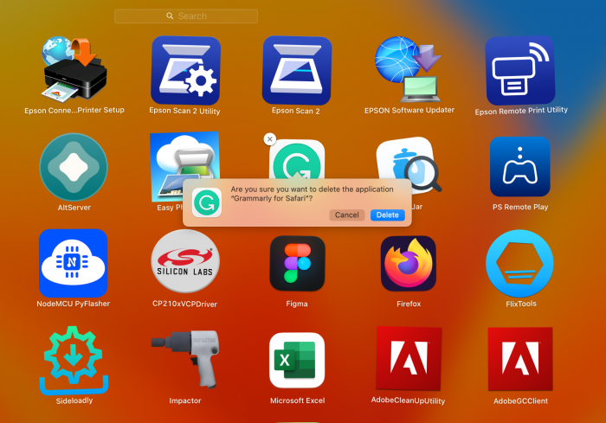Viewport: 606px width, 423px height.
Task: Click the 'Epson Conne...Printer Setup' label
Action: click(74, 110)
